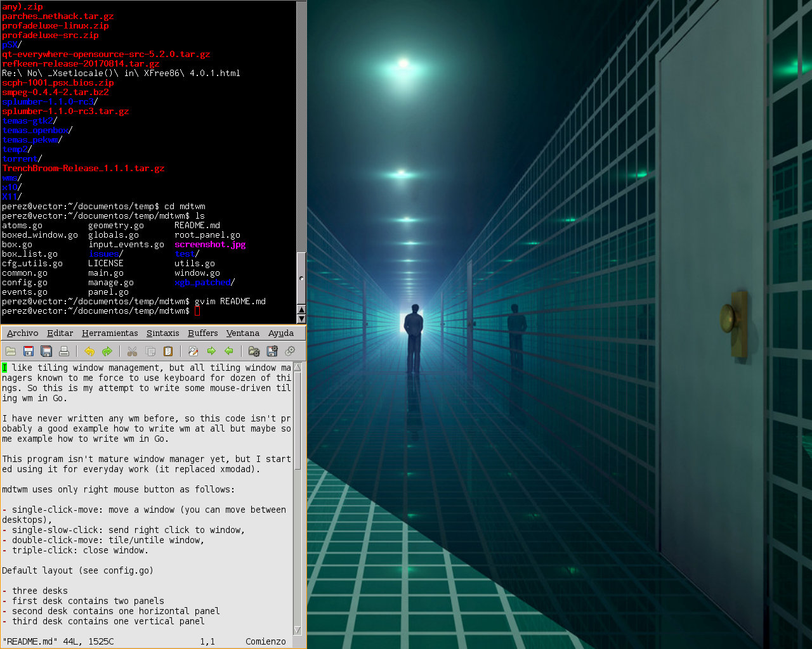Jump to next match with right green arrow
Viewport: 812px width, 649px height.
click(211, 351)
